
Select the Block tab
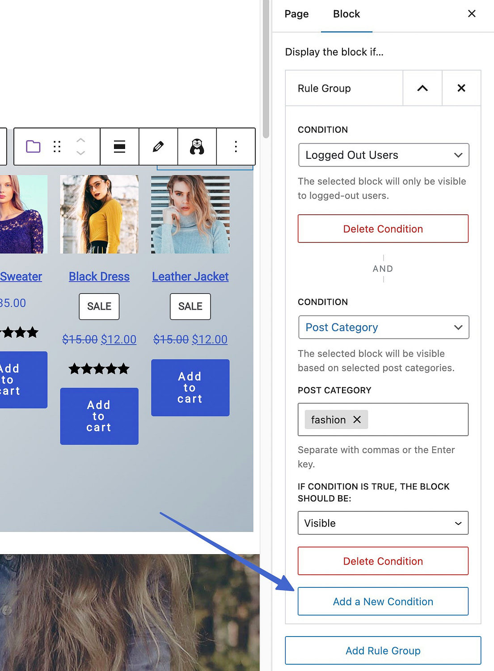coord(346,14)
